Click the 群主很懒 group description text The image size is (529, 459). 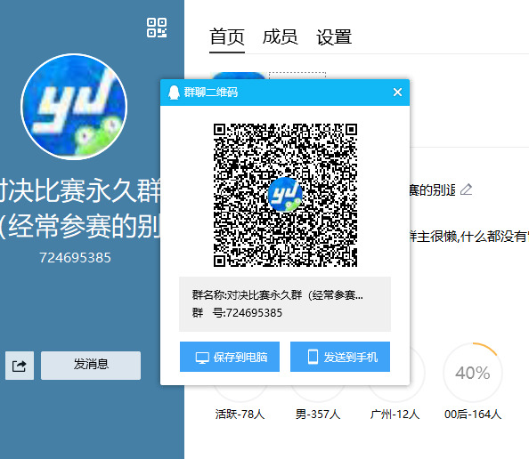469,237
